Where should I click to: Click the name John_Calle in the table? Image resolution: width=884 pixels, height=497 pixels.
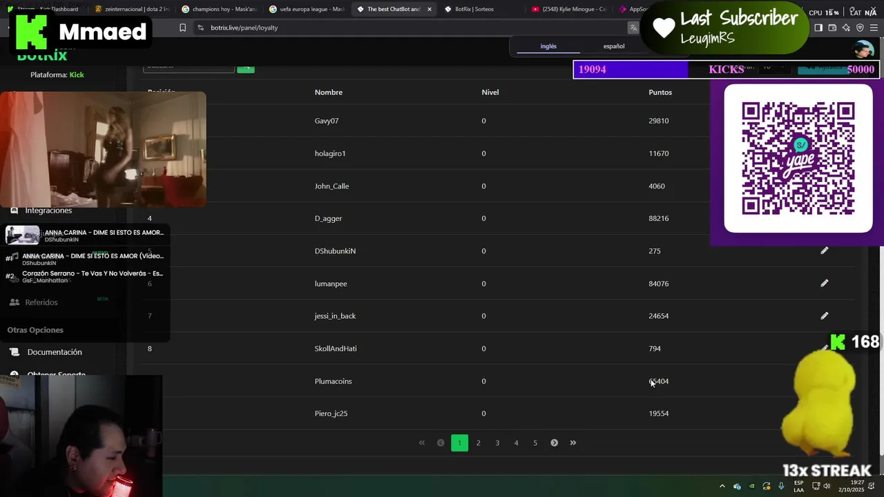[x=331, y=186]
